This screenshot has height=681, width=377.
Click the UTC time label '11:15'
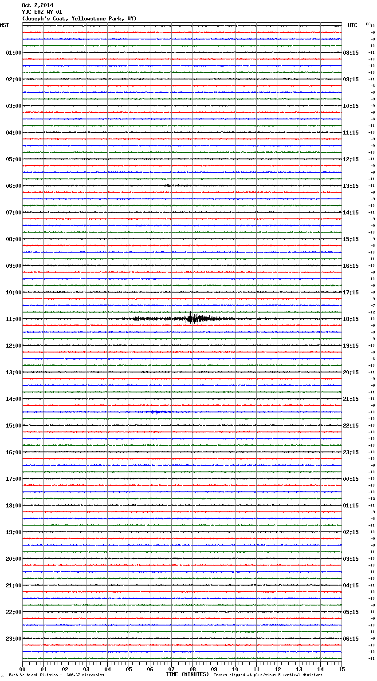coord(351,133)
